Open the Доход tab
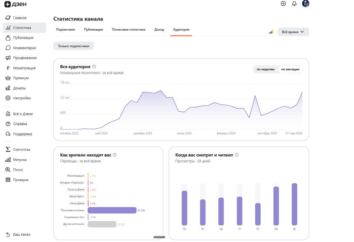Screen dimensions: 354x242 coord(159,30)
